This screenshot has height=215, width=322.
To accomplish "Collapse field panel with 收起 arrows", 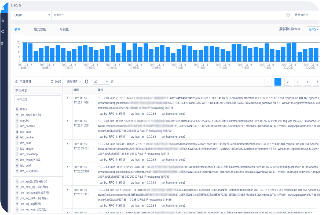I will coord(56,82).
